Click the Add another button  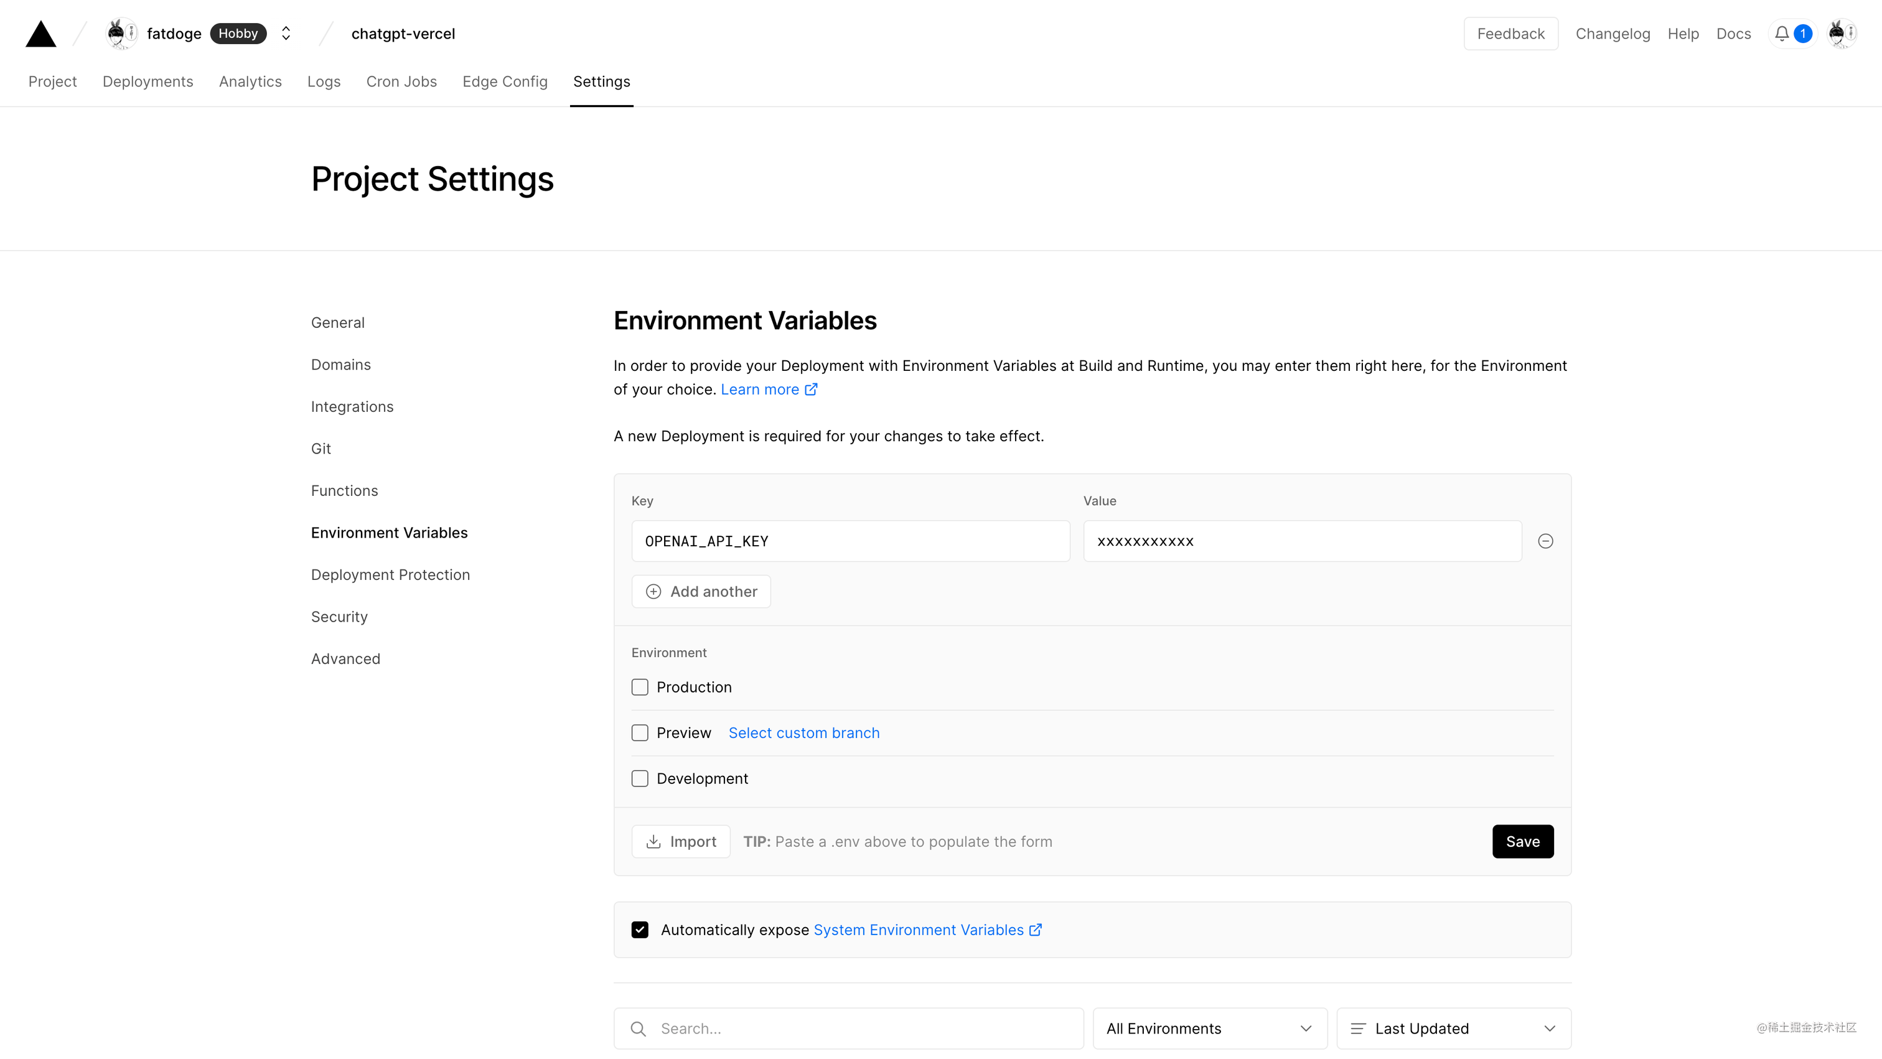(x=701, y=592)
